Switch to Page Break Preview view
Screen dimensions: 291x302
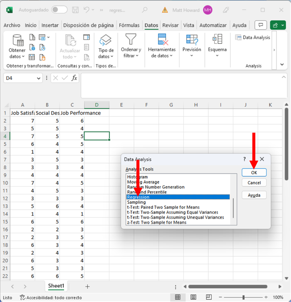[x=209, y=297]
